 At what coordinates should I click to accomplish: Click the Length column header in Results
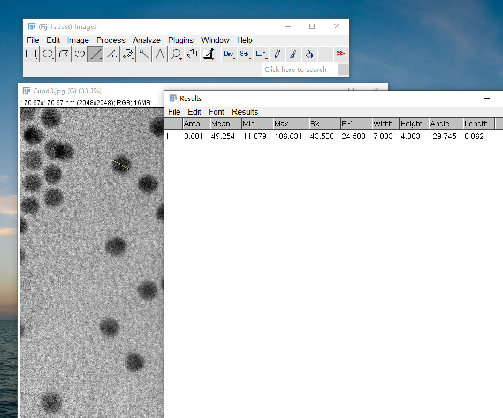[476, 124]
